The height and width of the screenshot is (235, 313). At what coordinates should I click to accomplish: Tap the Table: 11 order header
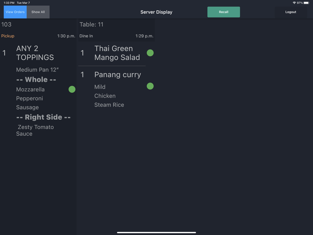point(91,24)
